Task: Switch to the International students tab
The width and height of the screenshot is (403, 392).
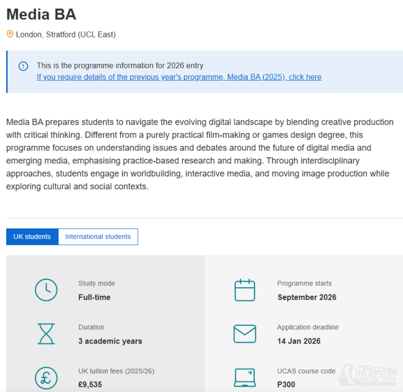Action: click(98, 237)
